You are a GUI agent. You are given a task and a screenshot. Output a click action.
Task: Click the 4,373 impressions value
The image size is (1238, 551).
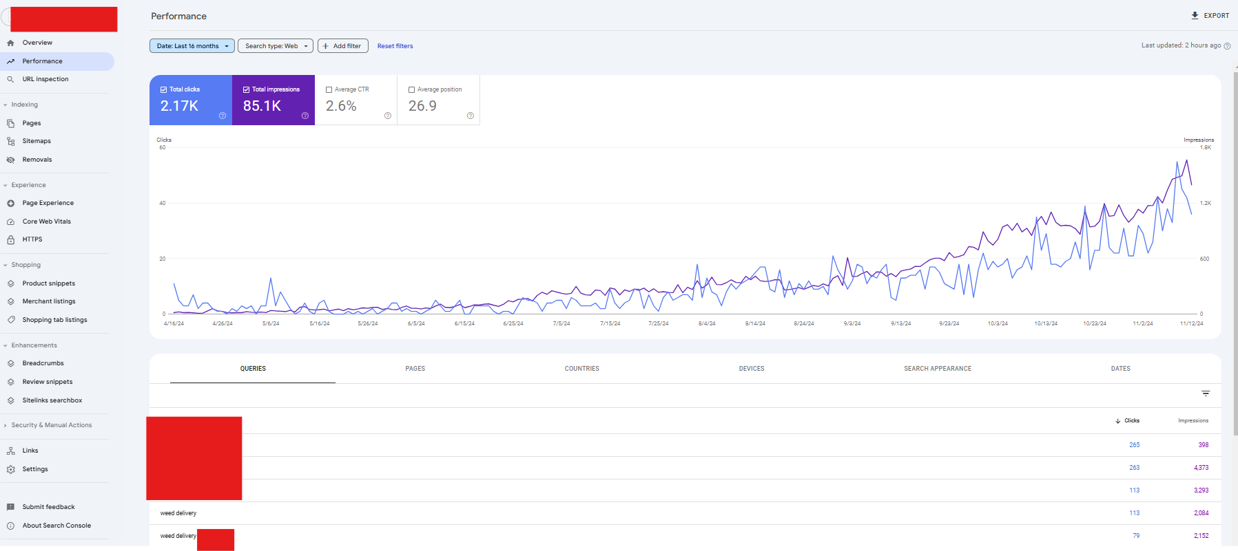[1201, 468]
